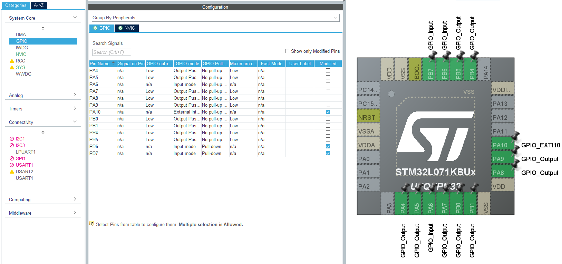The image size is (562, 264).
Task: Click the Search Signals input field
Action: tap(112, 52)
